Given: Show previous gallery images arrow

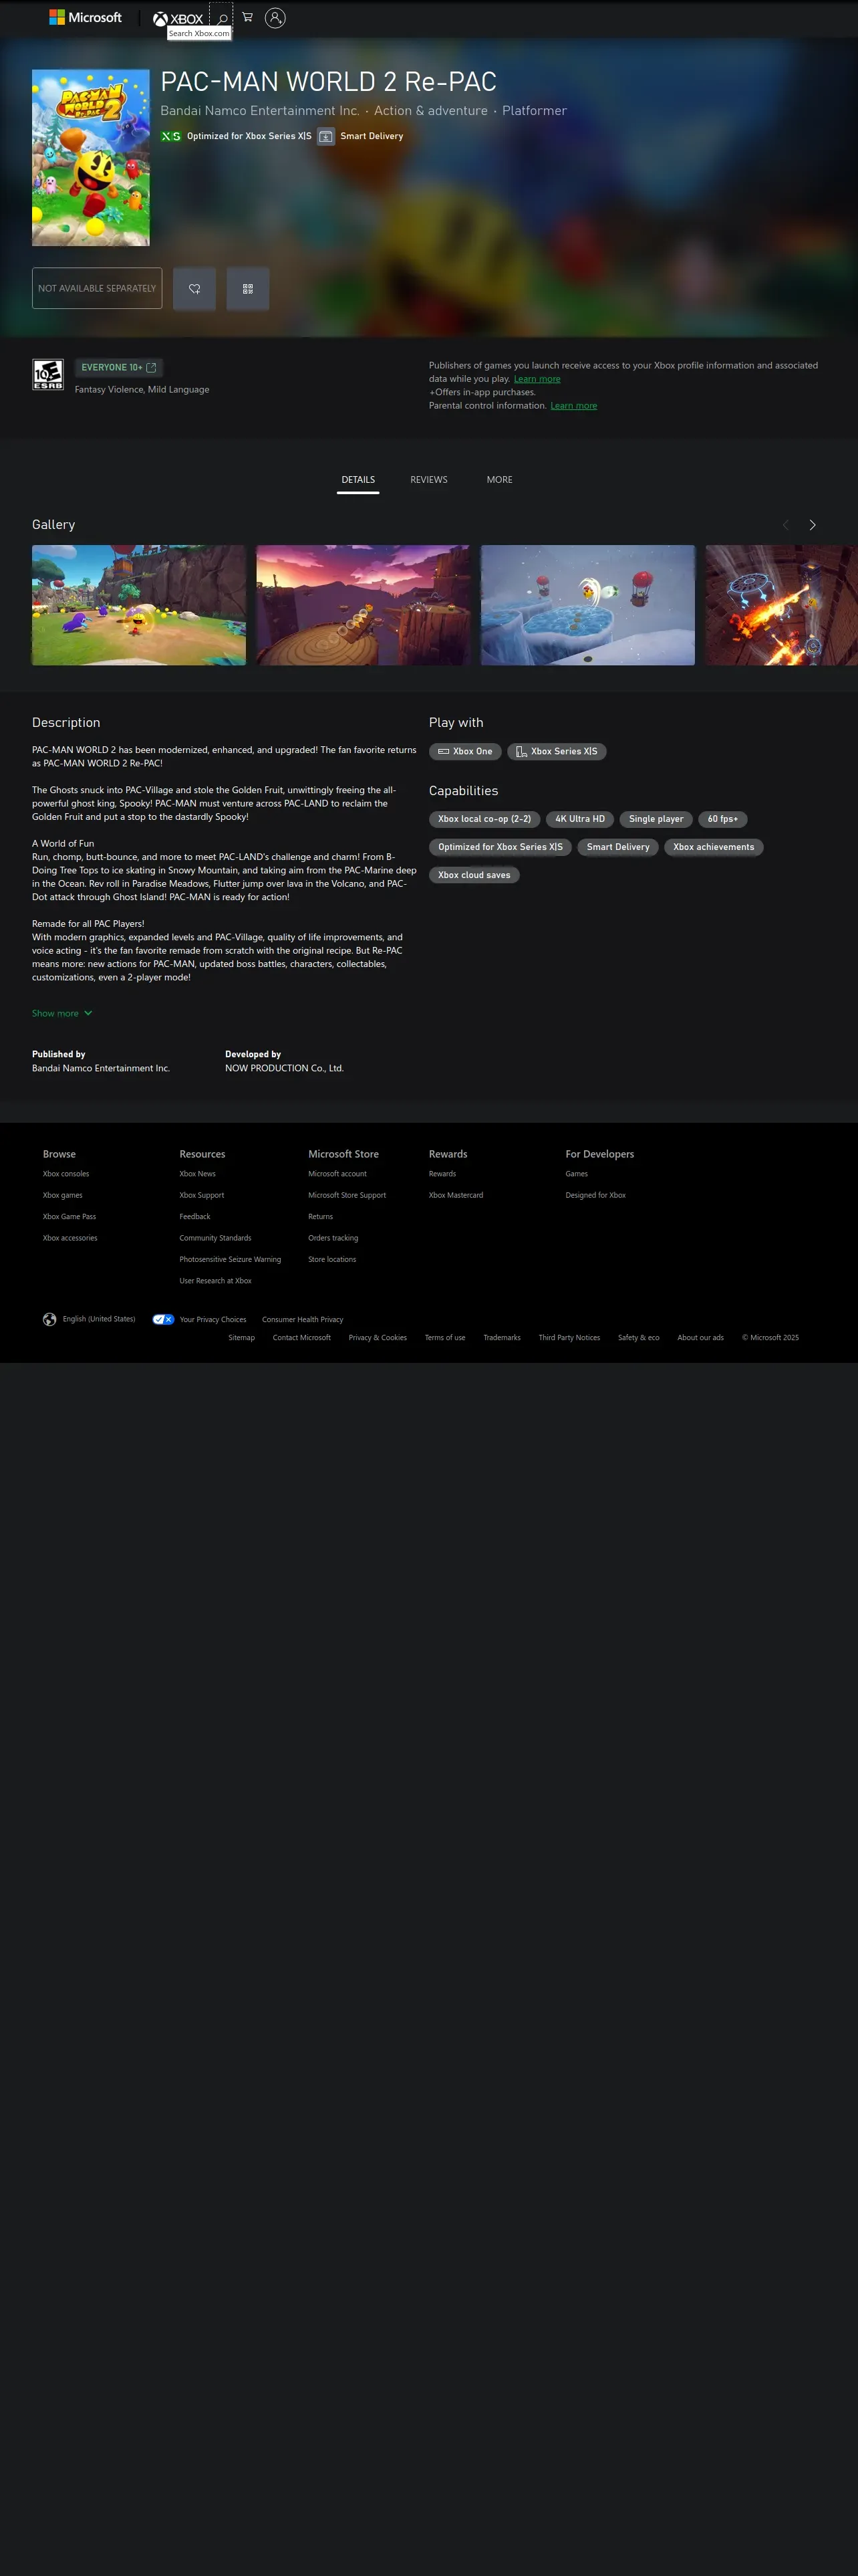Looking at the screenshot, I should coord(785,525).
